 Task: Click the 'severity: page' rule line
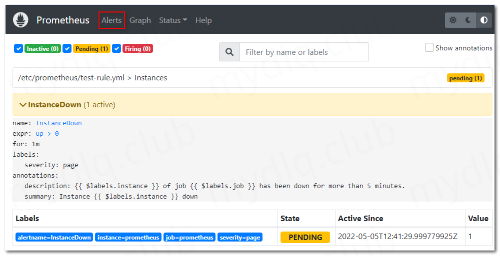(51, 165)
